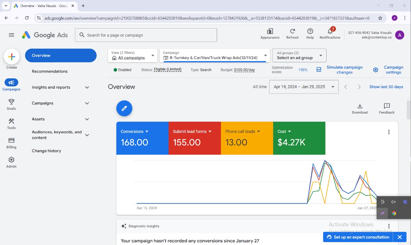411x245 pixels.
Task: Open the hamburger main menu
Action: click(x=12, y=35)
